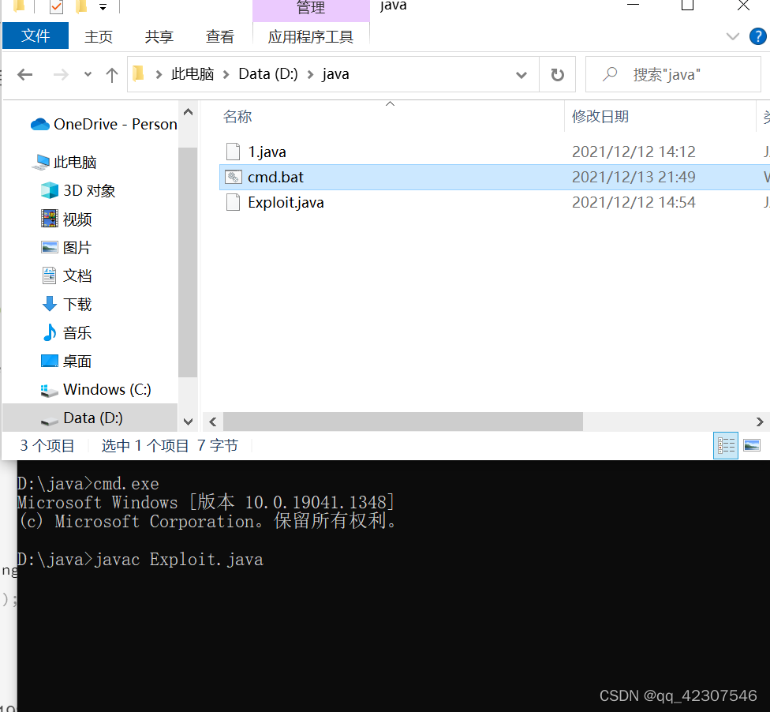Open the address bar history dropdown

(521, 75)
